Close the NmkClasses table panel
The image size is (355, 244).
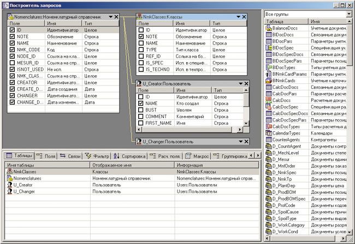pos(246,17)
